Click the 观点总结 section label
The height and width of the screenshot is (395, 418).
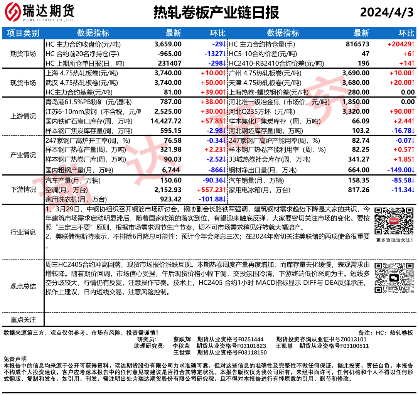click(x=23, y=286)
